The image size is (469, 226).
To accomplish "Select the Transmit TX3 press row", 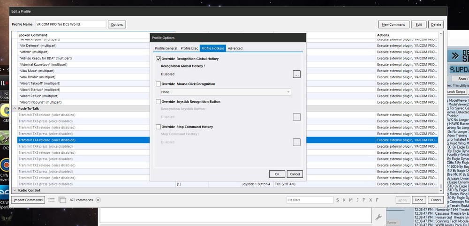I will click(x=227, y=159).
